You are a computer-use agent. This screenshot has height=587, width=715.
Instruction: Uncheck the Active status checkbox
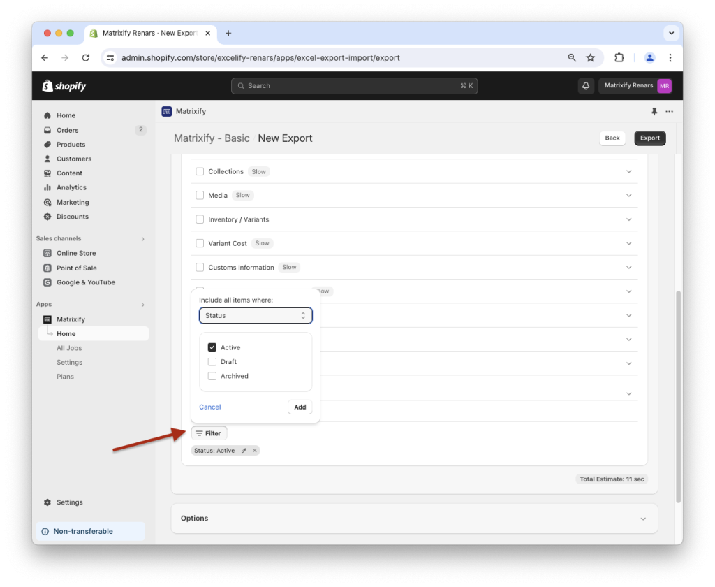(212, 347)
